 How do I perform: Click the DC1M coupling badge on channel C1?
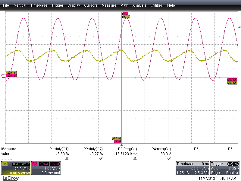click(25, 164)
